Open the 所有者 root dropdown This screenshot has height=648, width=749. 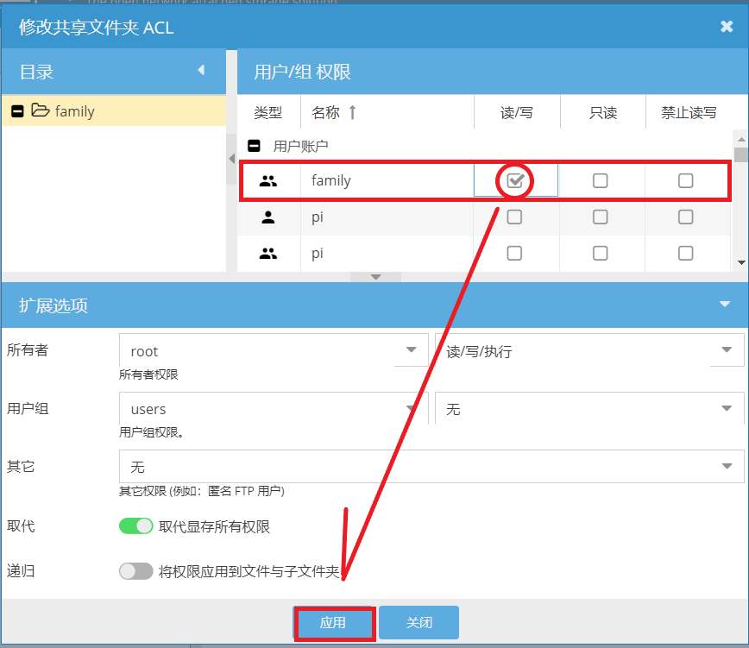click(412, 349)
